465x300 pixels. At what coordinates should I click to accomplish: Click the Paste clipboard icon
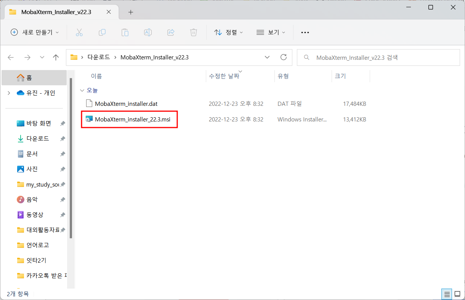point(125,32)
